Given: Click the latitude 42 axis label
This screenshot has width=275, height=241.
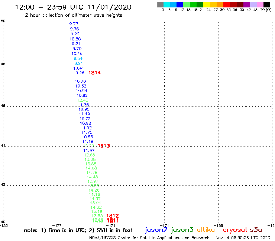Looking at the screenshot, I should 3,185.
